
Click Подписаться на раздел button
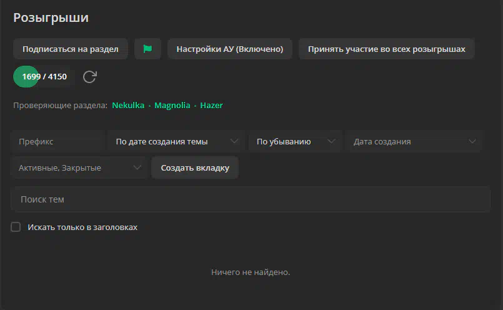(x=71, y=49)
